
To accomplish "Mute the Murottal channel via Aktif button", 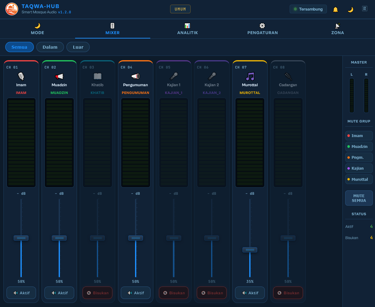I will point(250,293).
